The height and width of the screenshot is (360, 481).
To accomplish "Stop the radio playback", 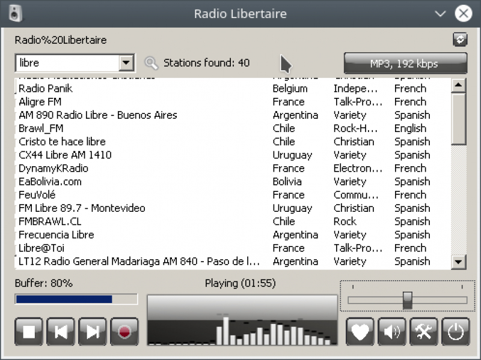I will point(29,331).
